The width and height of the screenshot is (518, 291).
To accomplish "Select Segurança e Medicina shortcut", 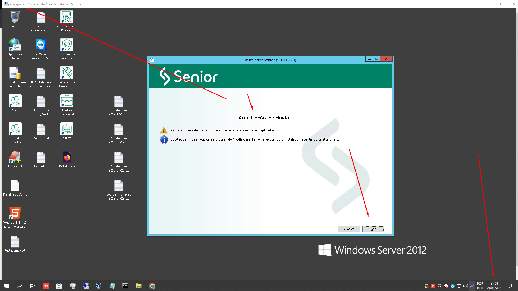I will point(67,49).
